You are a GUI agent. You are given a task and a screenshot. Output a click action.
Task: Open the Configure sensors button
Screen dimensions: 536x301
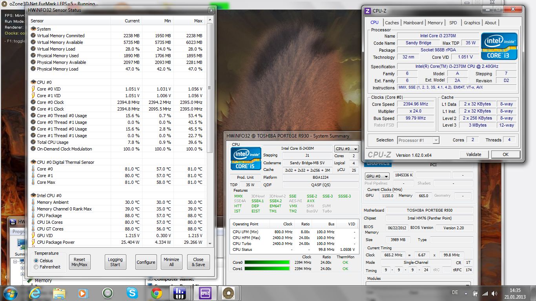pyautogui.click(x=146, y=262)
